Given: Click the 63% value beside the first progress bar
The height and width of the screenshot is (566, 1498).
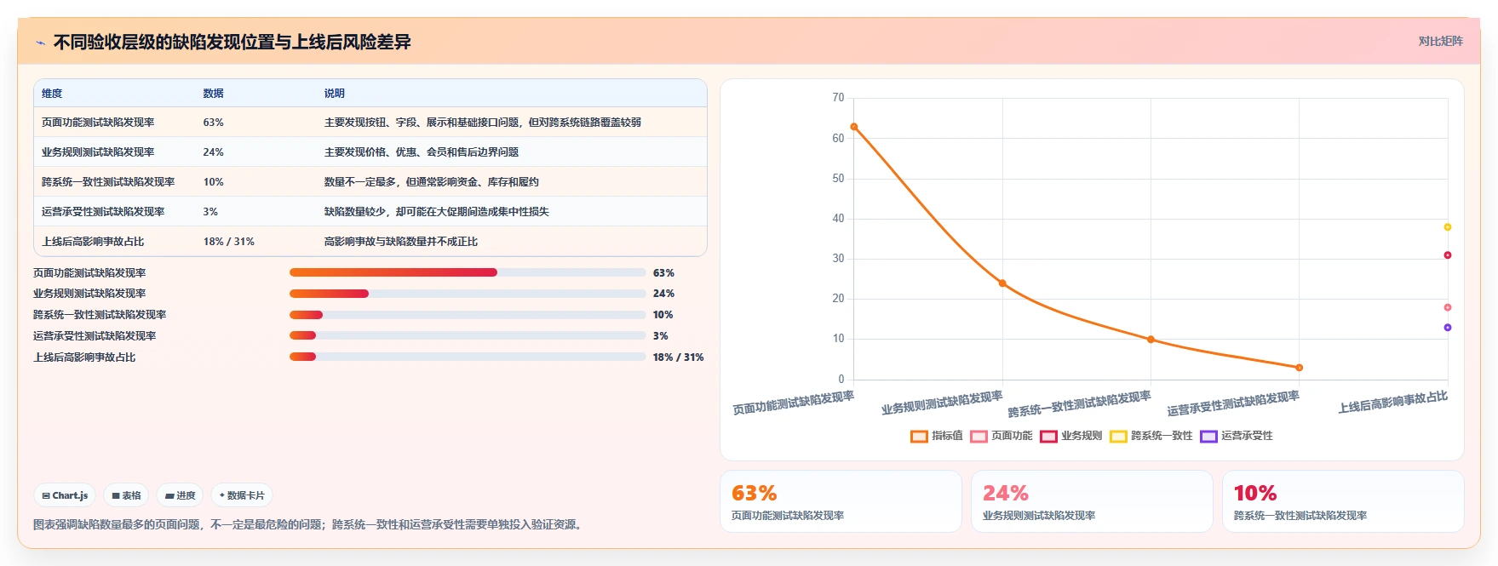Looking at the screenshot, I should point(663,273).
